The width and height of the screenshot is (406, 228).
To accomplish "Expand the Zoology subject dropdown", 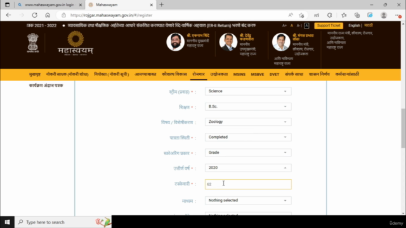I will tap(248, 122).
